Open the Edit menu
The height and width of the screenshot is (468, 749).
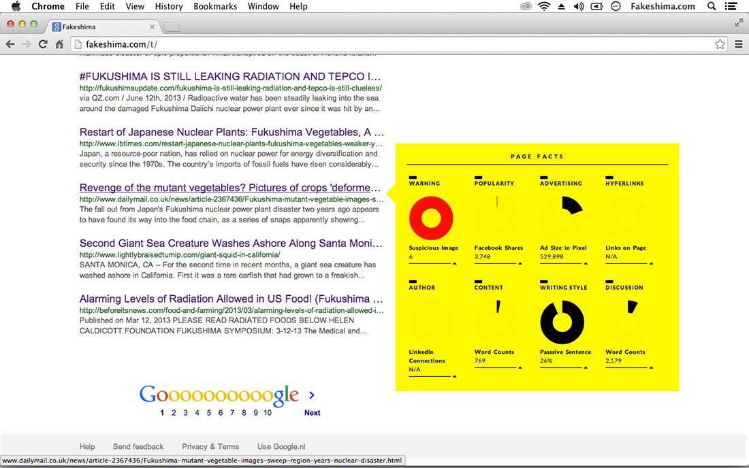[x=107, y=6]
